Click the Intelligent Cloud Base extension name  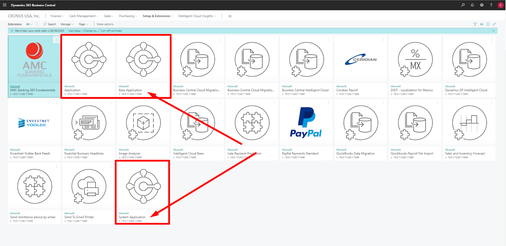[x=188, y=153]
